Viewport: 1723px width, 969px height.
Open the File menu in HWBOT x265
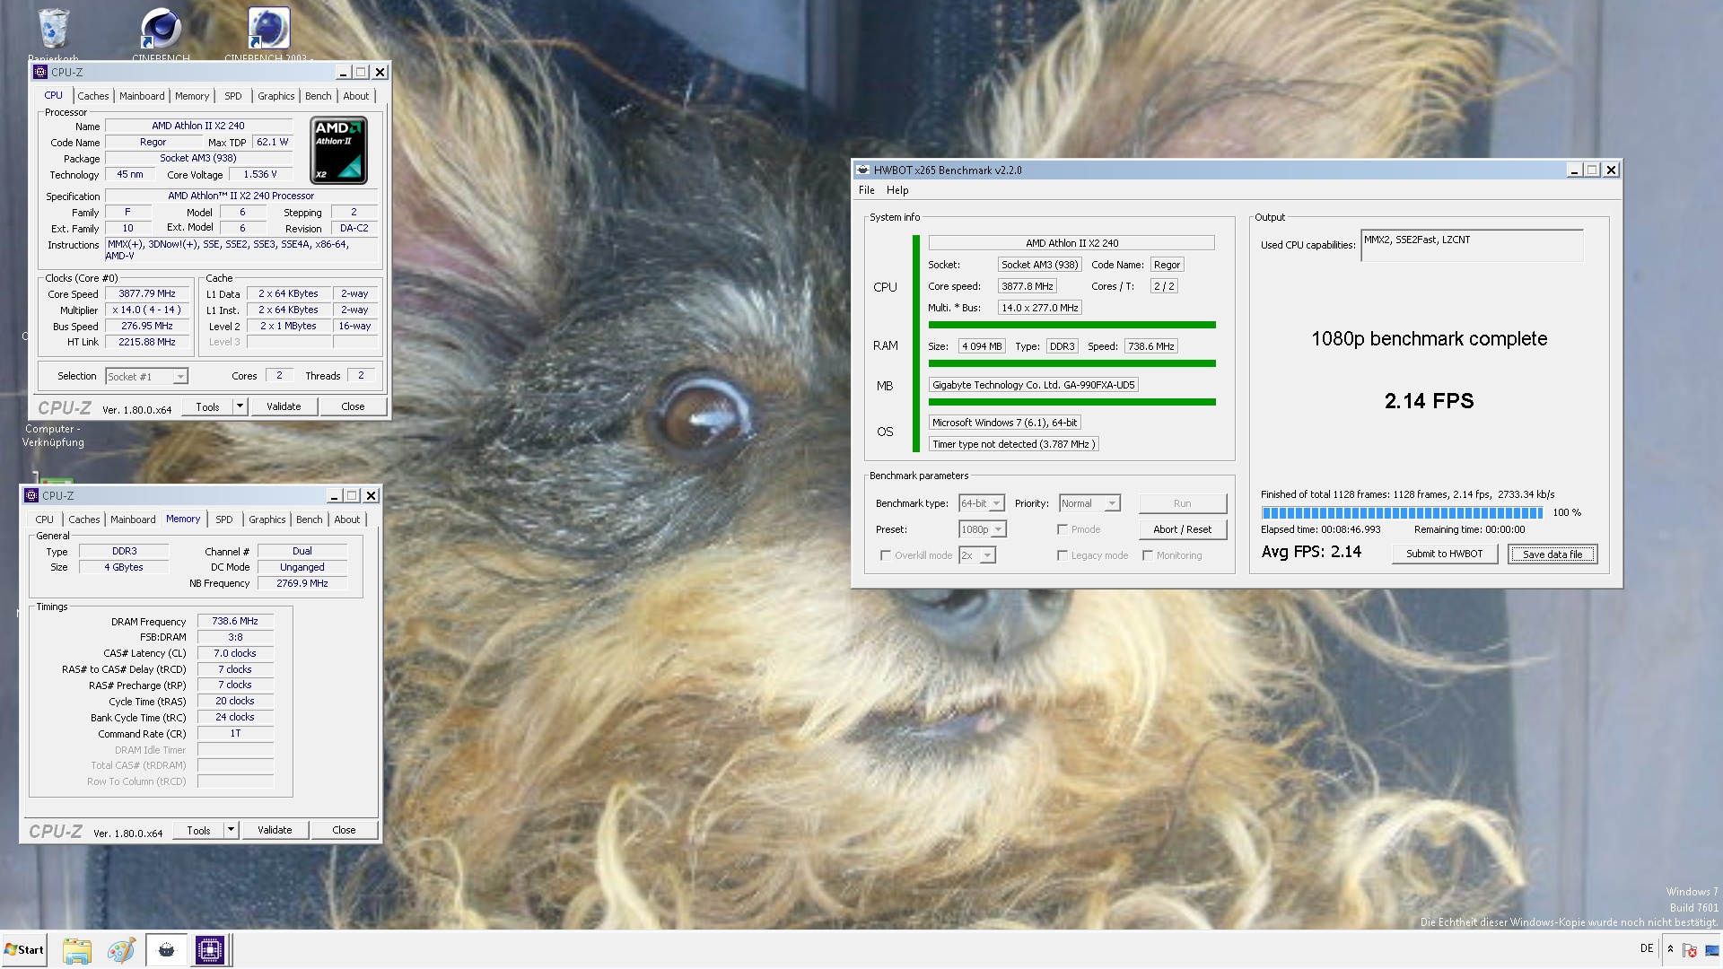[x=866, y=190]
